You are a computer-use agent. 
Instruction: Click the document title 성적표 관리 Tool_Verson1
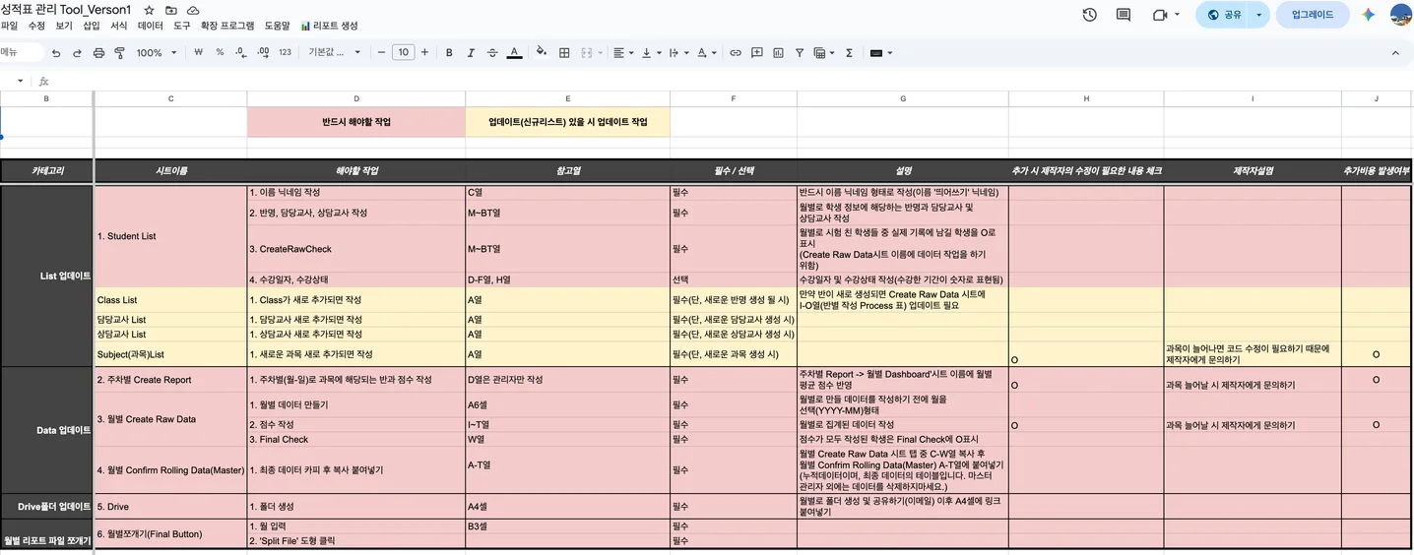tap(66, 9)
